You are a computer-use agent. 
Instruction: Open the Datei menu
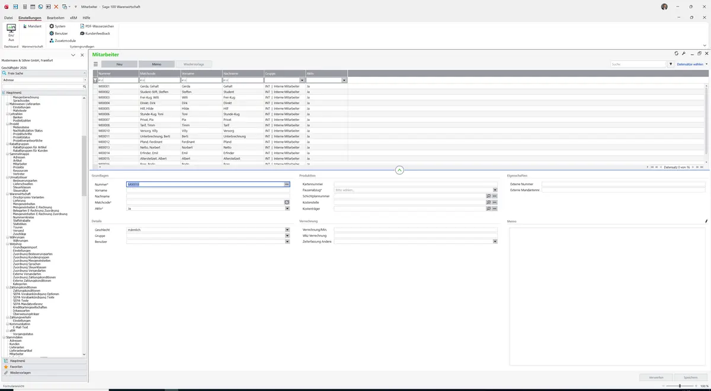(x=8, y=18)
